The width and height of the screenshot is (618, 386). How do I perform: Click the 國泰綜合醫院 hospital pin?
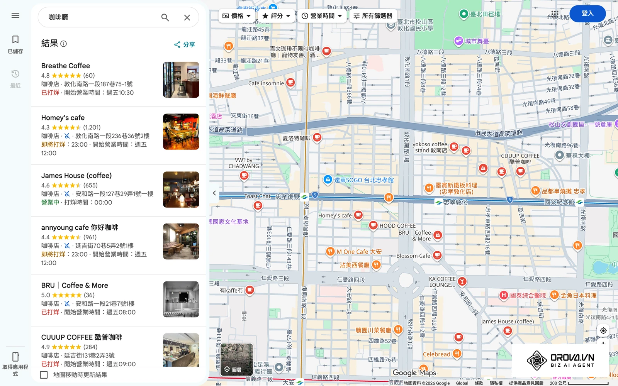click(x=504, y=295)
